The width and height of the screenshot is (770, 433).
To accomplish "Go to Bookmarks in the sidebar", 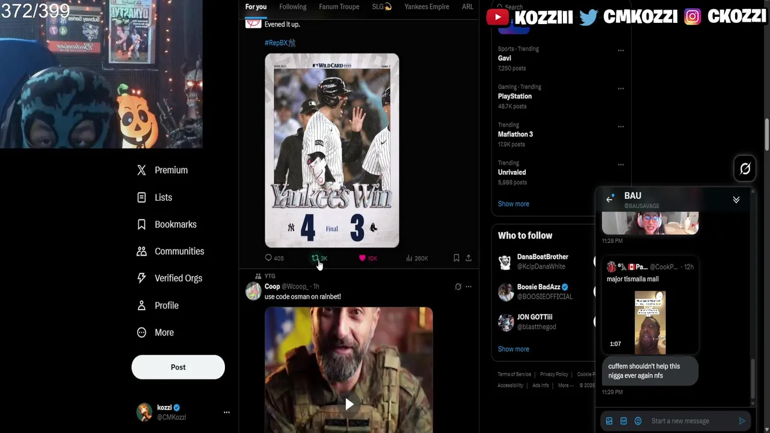I will point(167,224).
